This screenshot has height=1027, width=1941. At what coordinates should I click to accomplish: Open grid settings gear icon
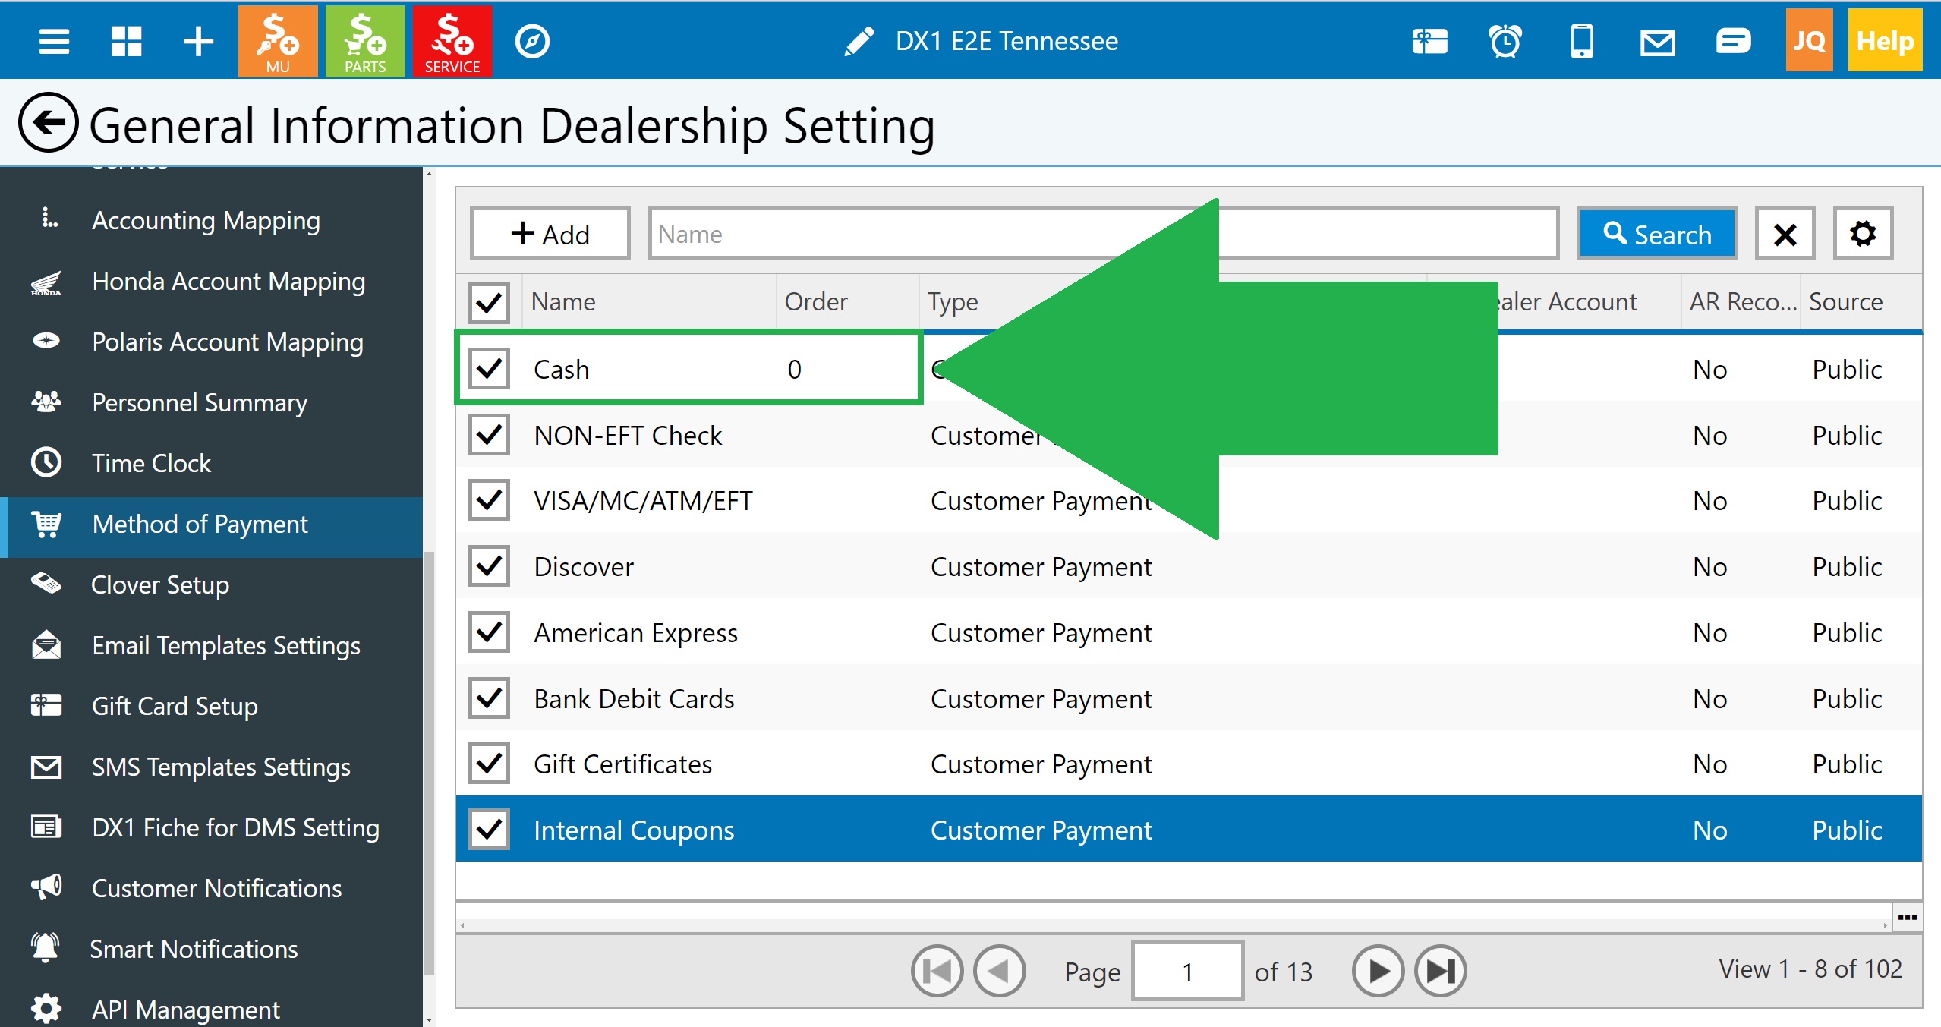tap(1862, 234)
